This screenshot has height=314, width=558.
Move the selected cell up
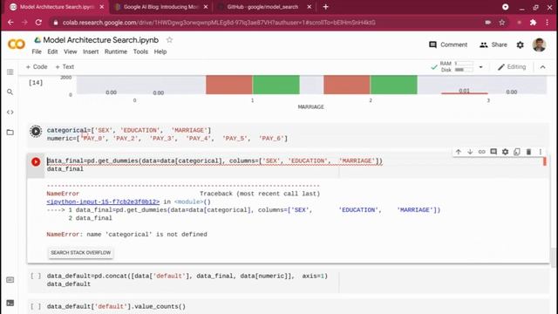pos(459,152)
